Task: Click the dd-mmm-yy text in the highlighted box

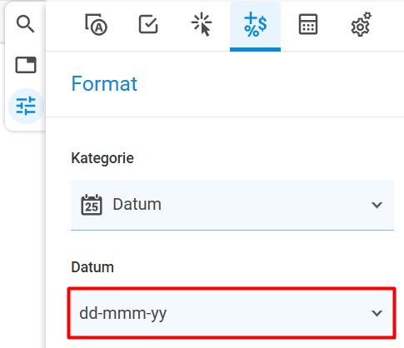Action: tap(123, 314)
